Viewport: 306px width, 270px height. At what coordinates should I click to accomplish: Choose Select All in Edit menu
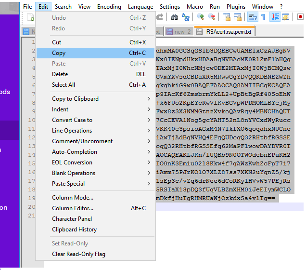(x=96, y=85)
